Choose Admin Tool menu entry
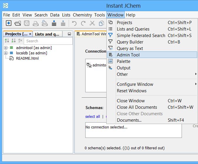This screenshot has width=198, height=164. [152, 55]
